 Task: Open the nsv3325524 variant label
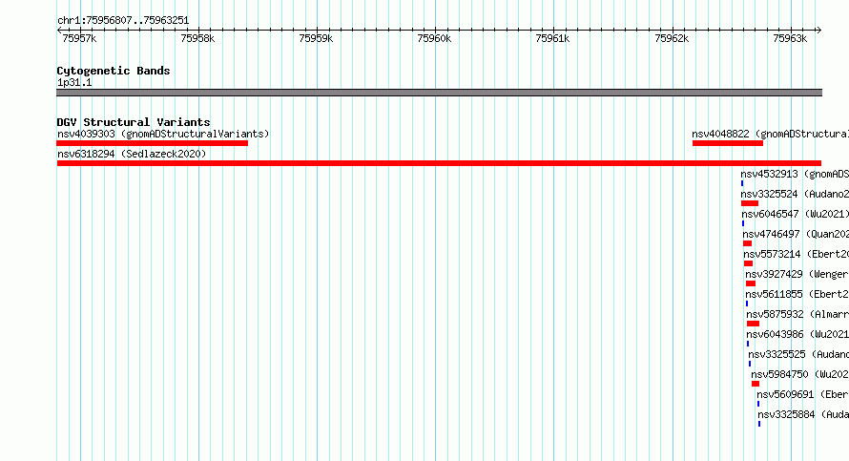795,194
